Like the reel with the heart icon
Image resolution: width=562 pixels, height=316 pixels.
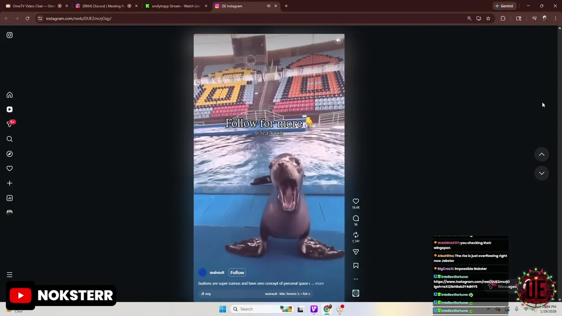356,201
